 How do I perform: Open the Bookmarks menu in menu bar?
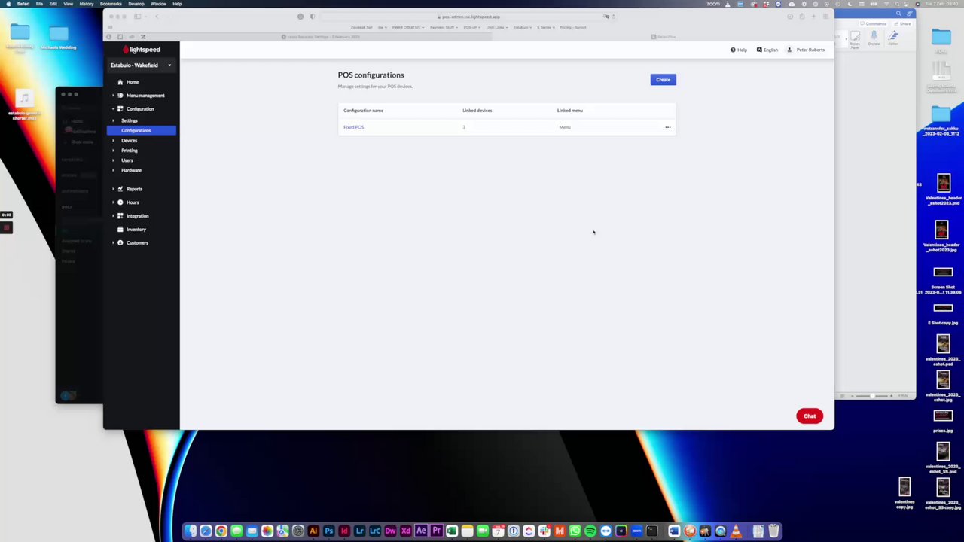click(111, 4)
